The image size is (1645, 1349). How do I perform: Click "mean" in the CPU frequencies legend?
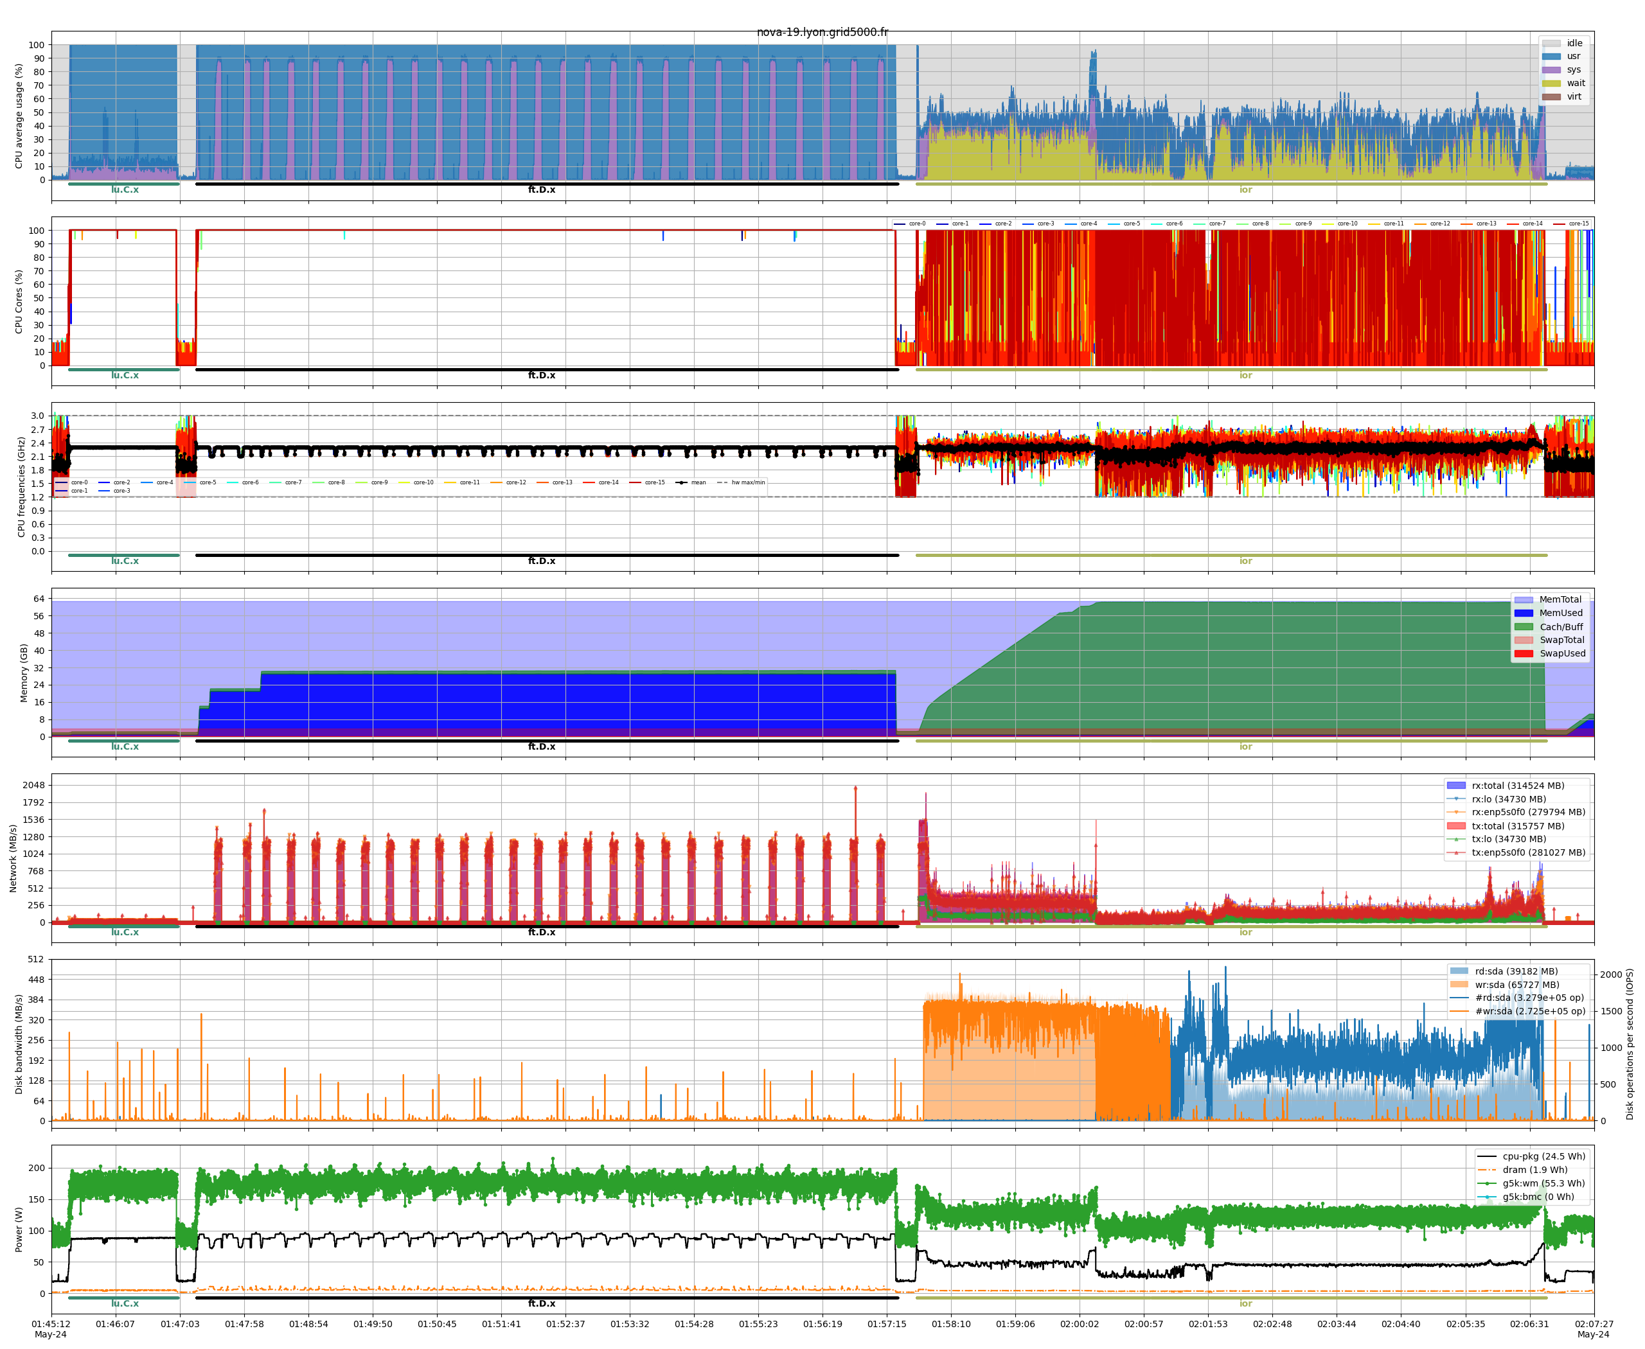(x=698, y=482)
